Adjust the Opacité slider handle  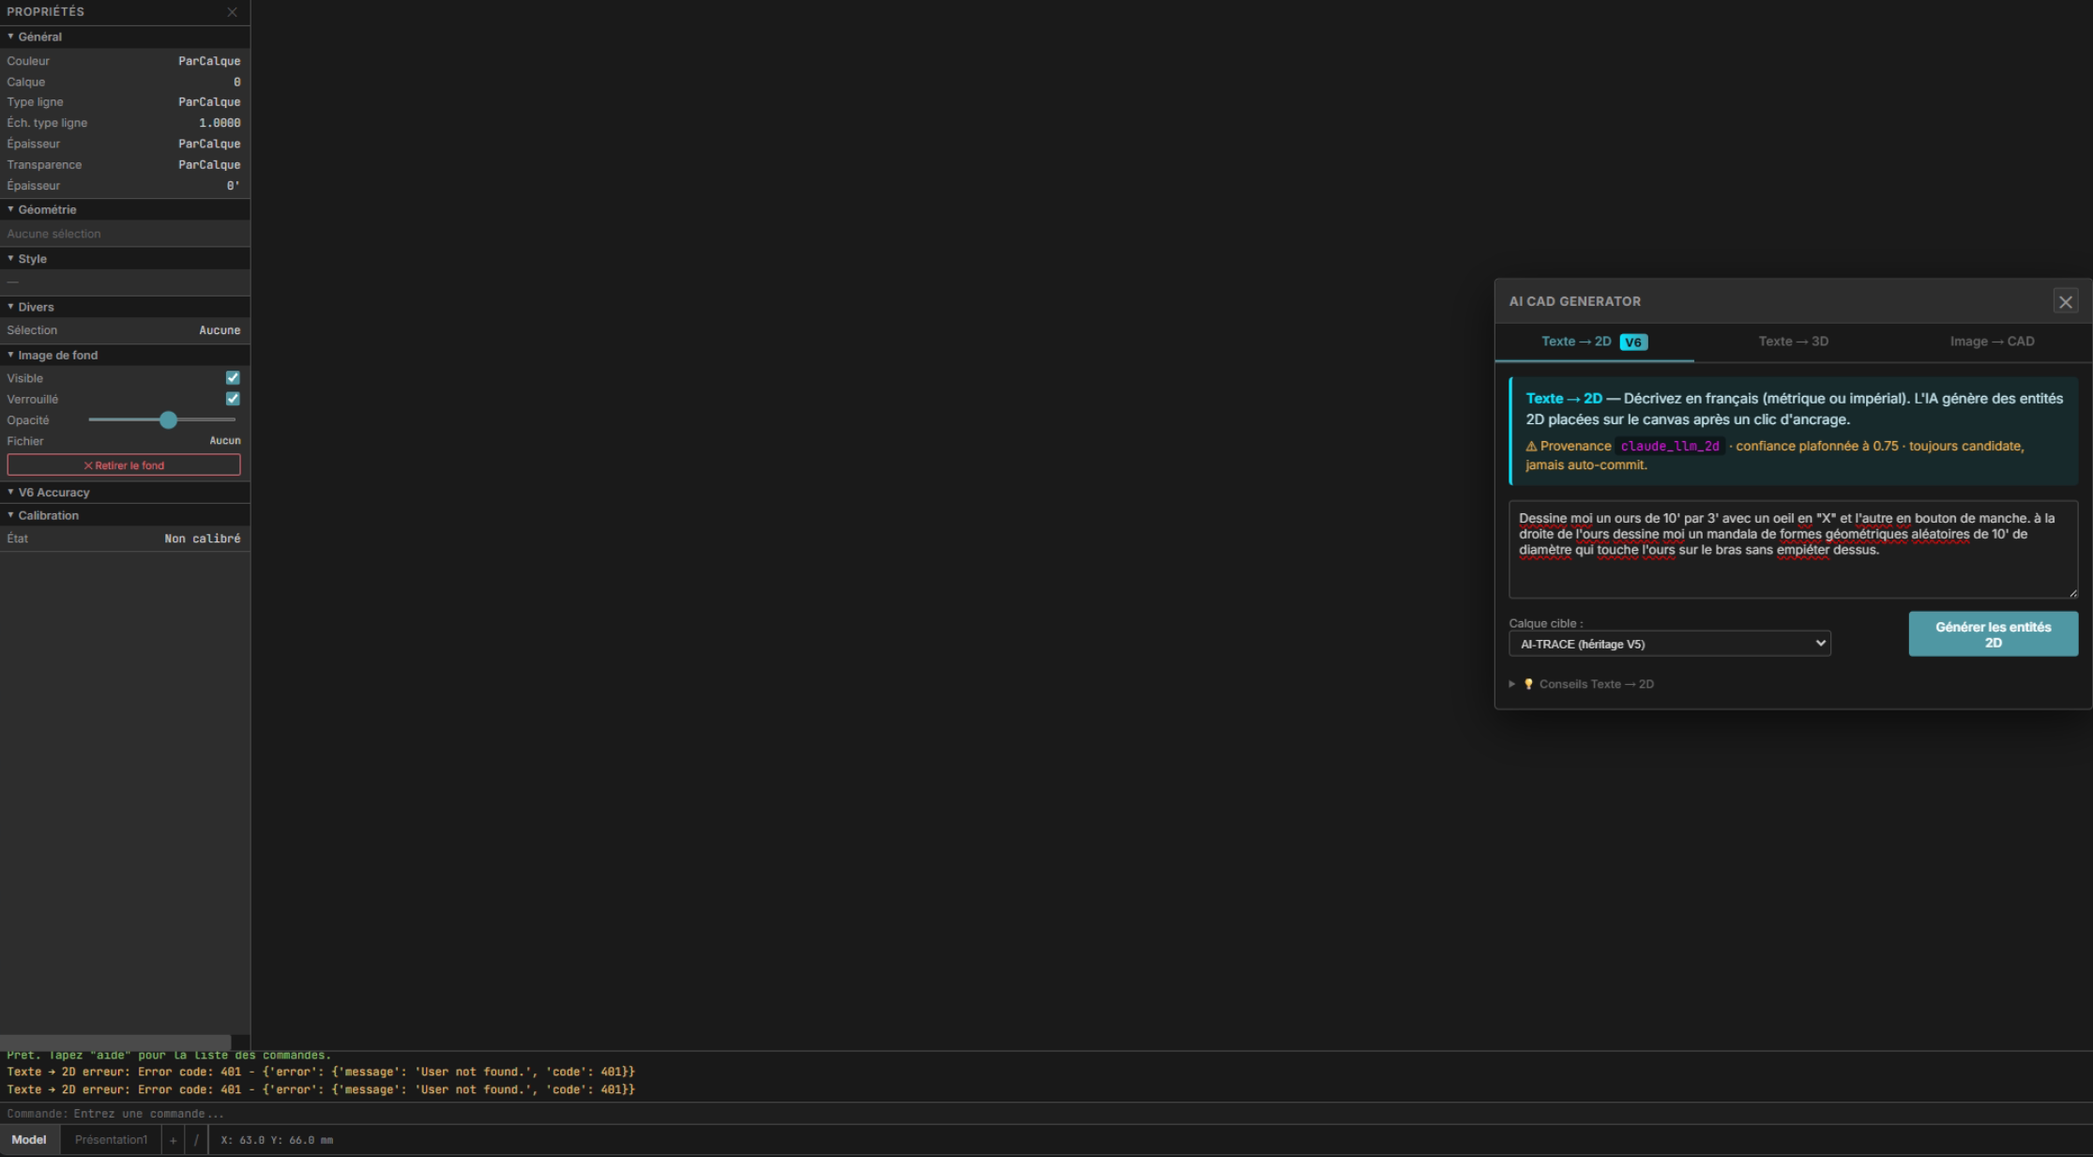coord(168,420)
